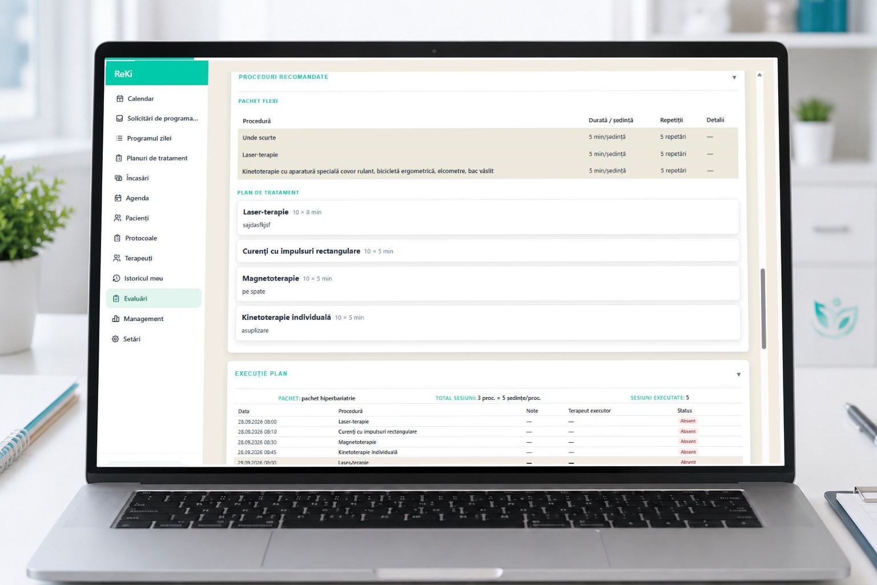
Task: Click the Calendar icon in sidebar
Action: click(x=120, y=99)
